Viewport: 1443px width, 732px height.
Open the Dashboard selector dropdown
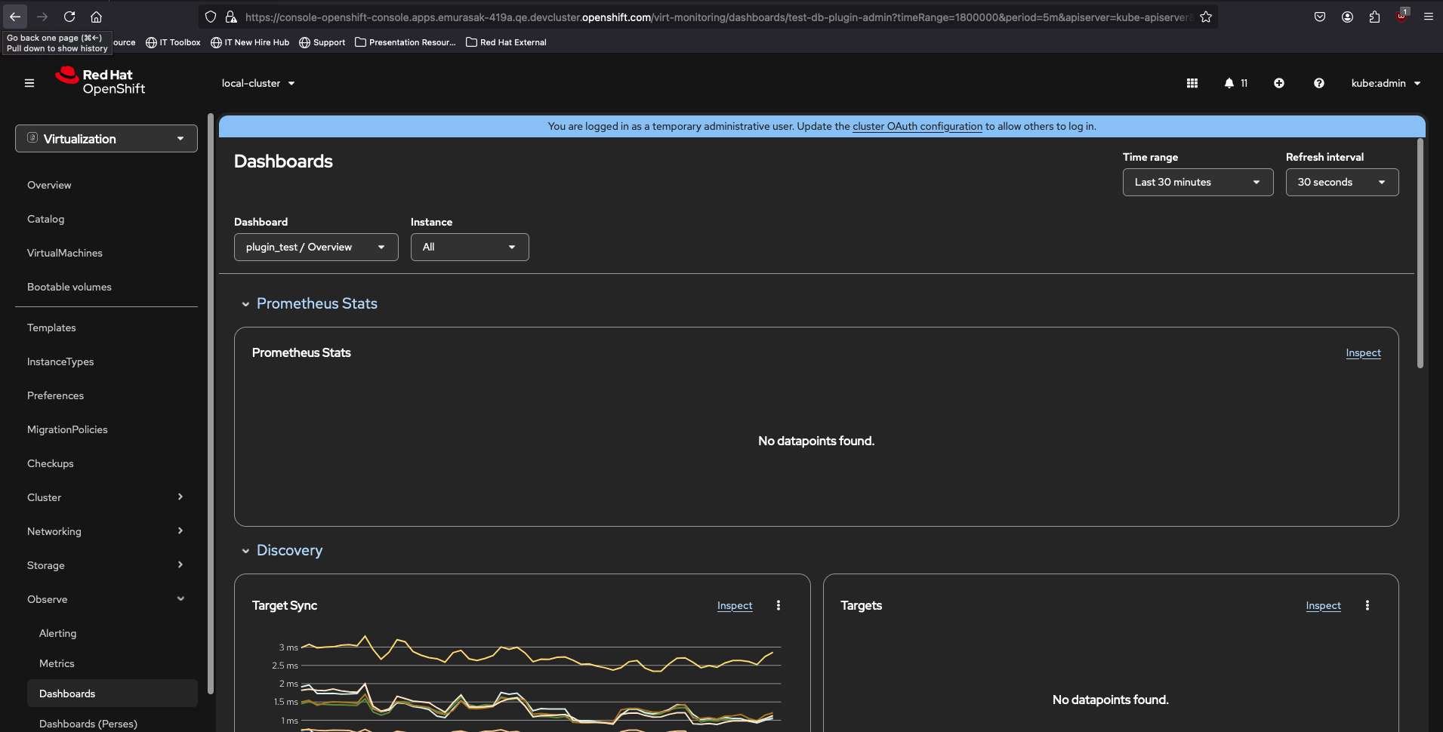(x=316, y=247)
